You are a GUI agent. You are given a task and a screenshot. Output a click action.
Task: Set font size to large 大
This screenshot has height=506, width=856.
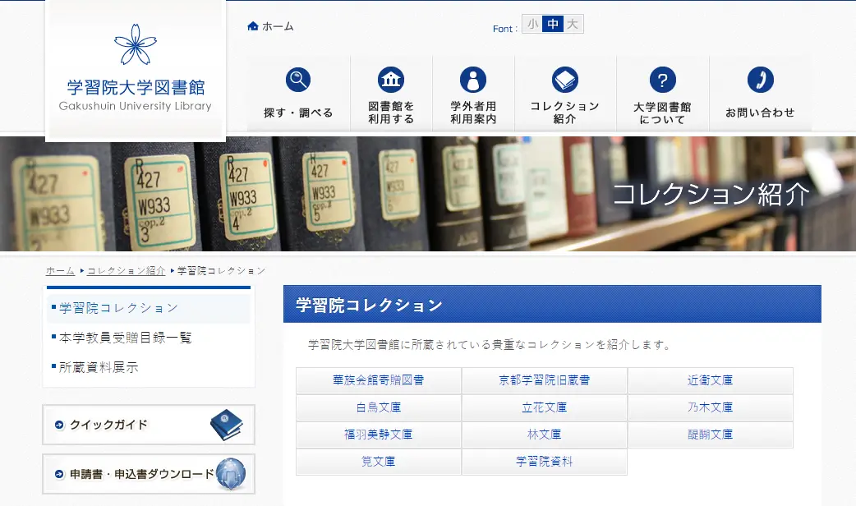573,24
